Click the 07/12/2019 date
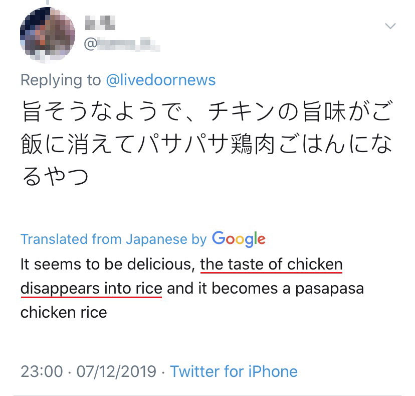 (x=116, y=371)
